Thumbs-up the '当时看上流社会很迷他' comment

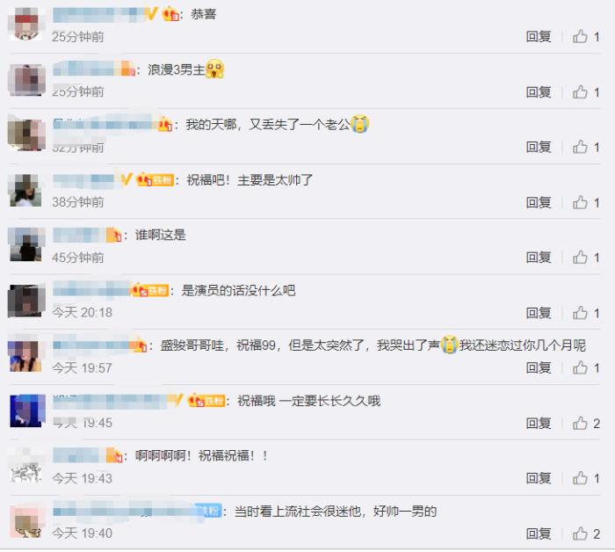coord(580,534)
